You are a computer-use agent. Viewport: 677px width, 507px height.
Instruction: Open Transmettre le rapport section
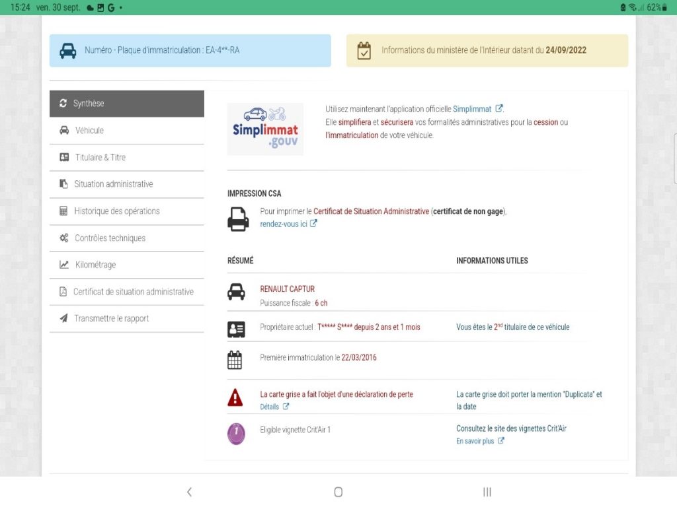click(127, 319)
